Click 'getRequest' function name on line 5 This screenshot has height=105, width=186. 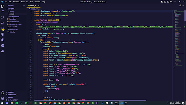53,20
